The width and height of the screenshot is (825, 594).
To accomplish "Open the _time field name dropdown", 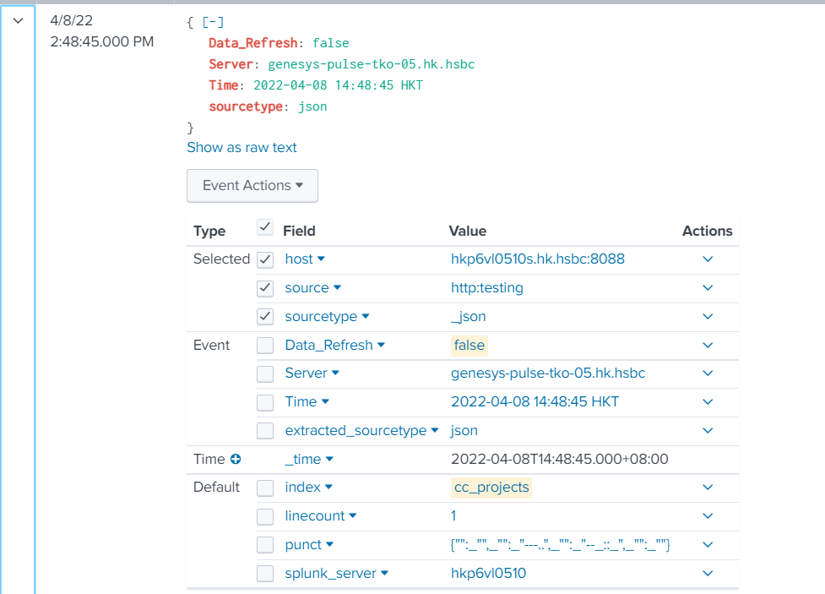I will 308,459.
